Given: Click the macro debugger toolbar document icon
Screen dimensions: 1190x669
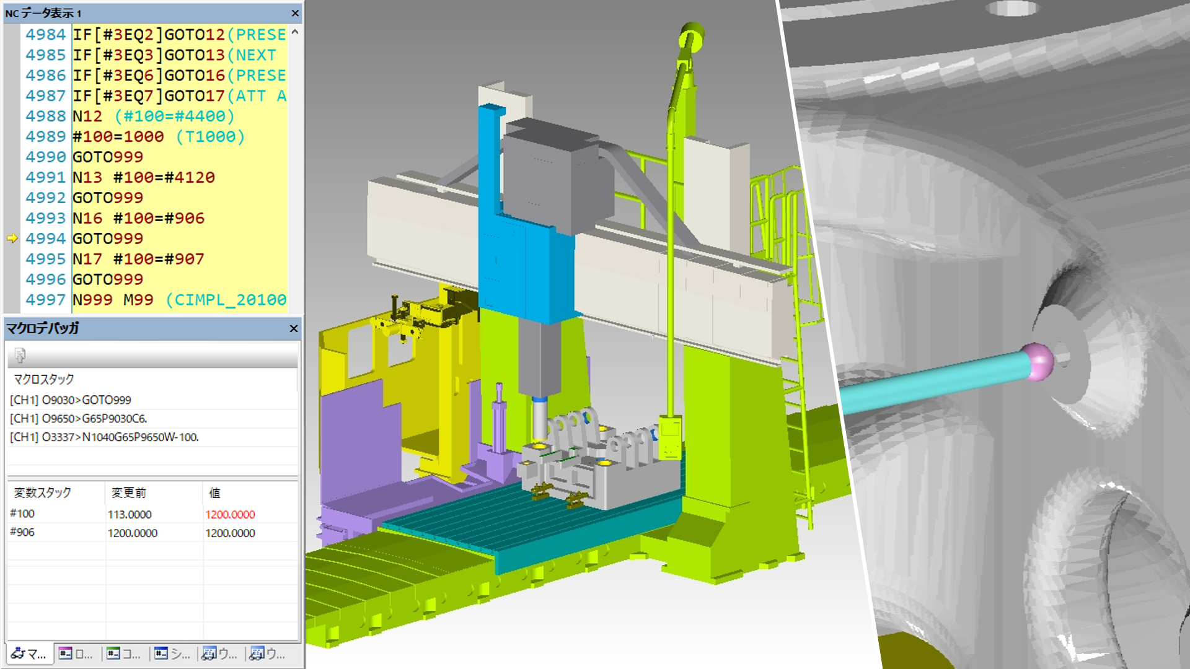Looking at the screenshot, I should (20, 355).
